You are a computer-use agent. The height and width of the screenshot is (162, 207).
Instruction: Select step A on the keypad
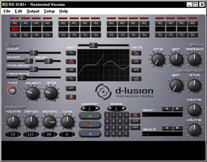(120, 127)
